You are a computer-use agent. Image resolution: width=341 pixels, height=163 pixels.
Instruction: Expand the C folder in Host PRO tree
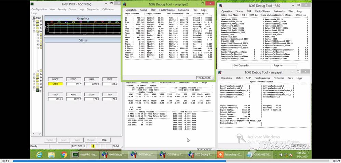point(34,84)
